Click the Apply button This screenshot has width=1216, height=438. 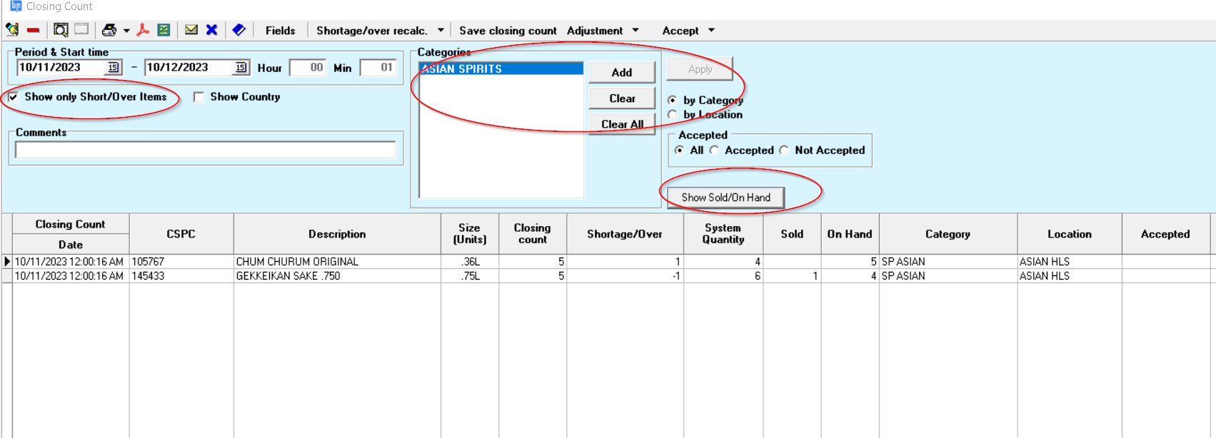click(x=700, y=69)
